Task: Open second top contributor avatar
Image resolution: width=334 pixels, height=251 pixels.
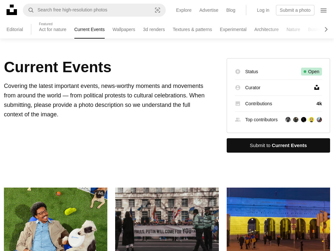Action: 296,120
